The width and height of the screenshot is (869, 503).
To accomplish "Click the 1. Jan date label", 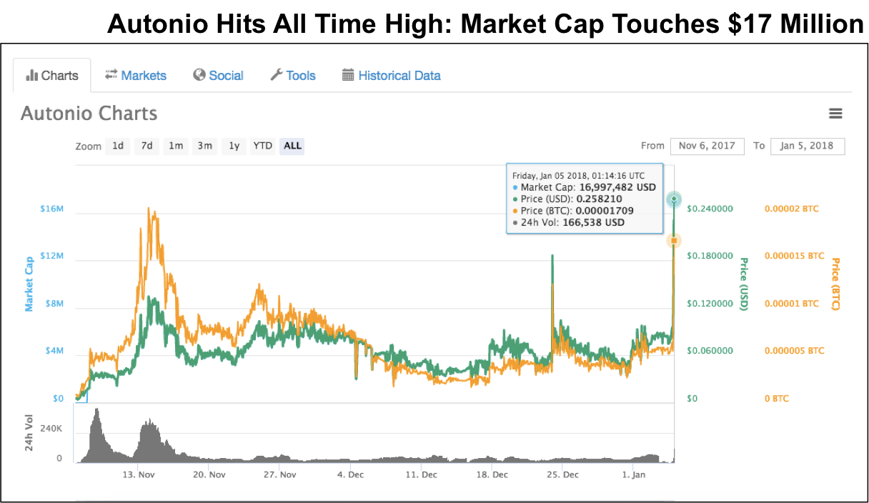I will [x=634, y=474].
